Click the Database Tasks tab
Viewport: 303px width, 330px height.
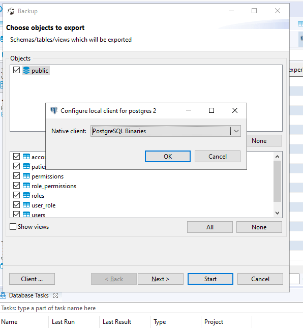point(29,295)
